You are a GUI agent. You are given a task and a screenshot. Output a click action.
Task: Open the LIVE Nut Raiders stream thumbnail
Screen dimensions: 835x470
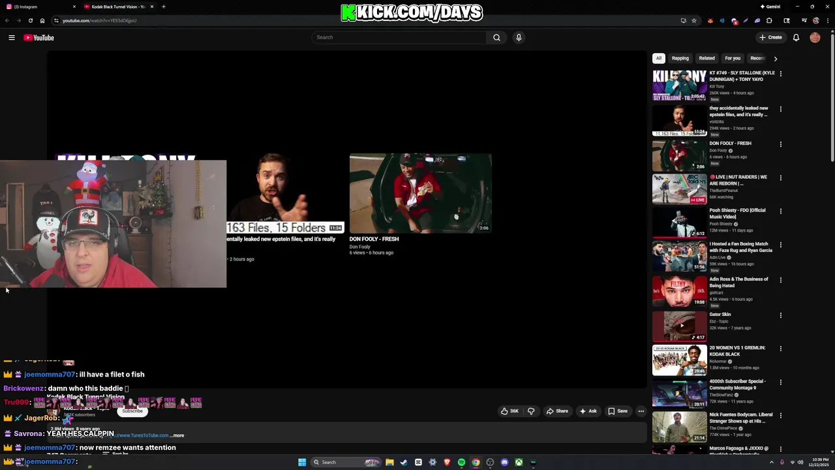tap(679, 189)
